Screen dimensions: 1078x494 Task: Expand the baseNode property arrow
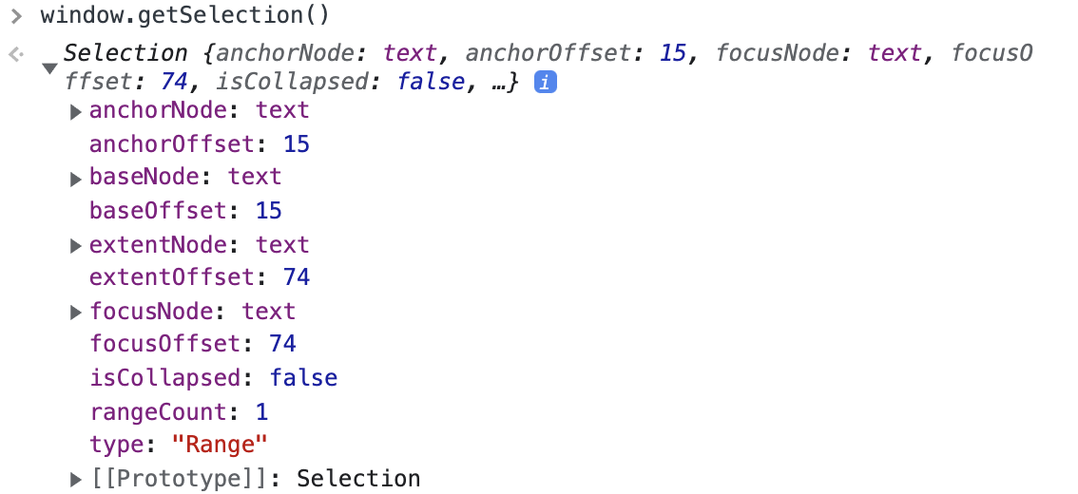coord(76,180)
